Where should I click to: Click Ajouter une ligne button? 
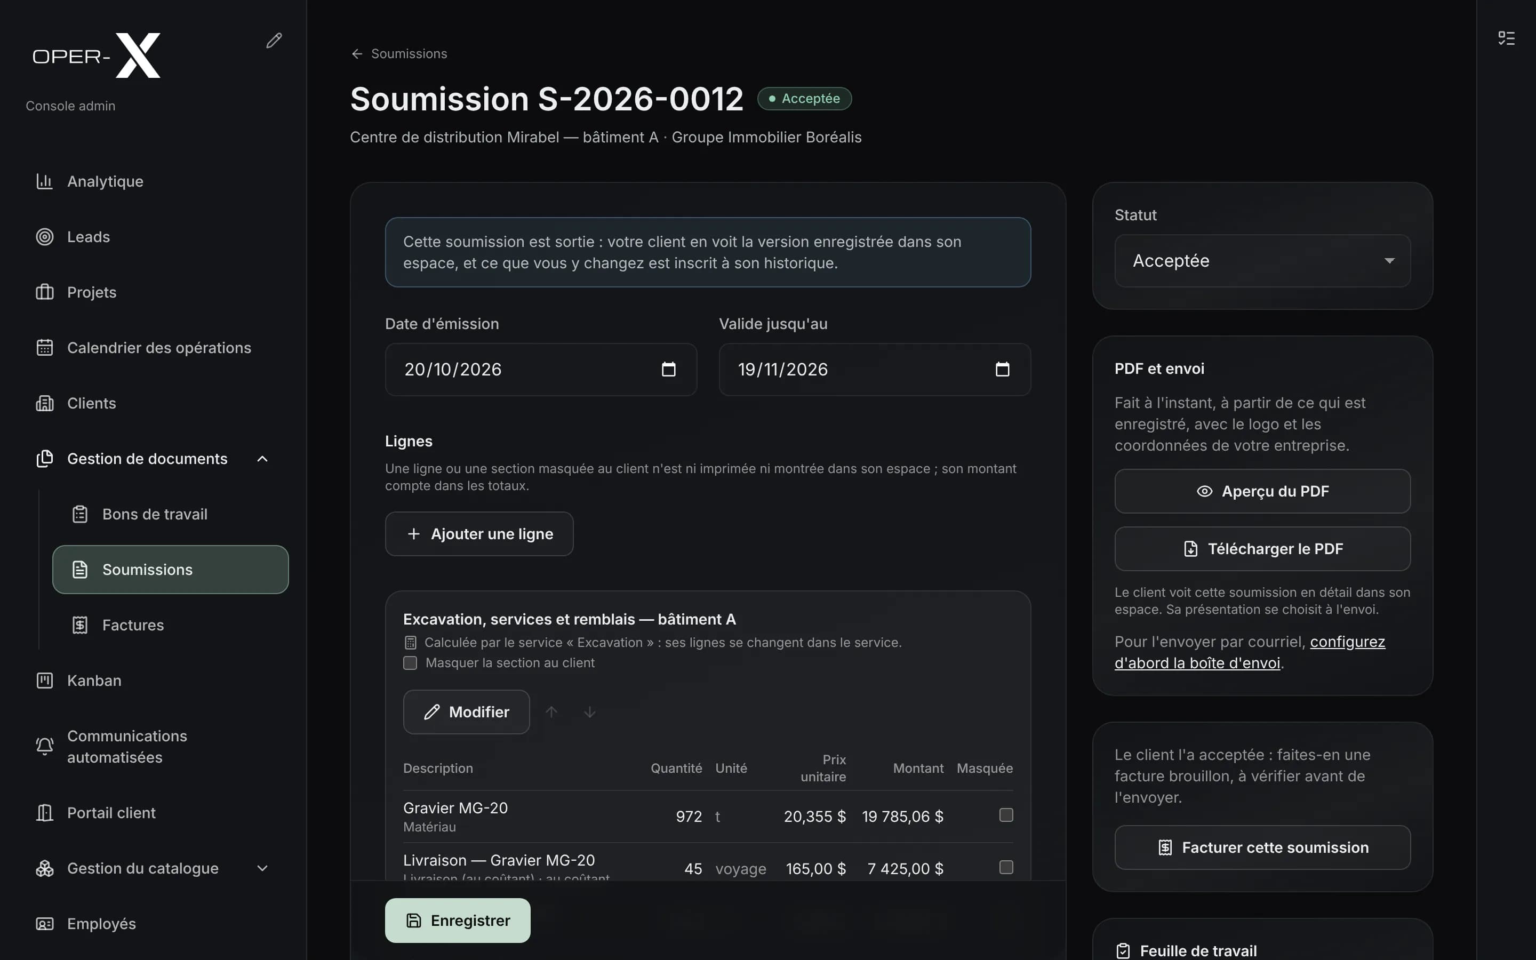[479, 534]
